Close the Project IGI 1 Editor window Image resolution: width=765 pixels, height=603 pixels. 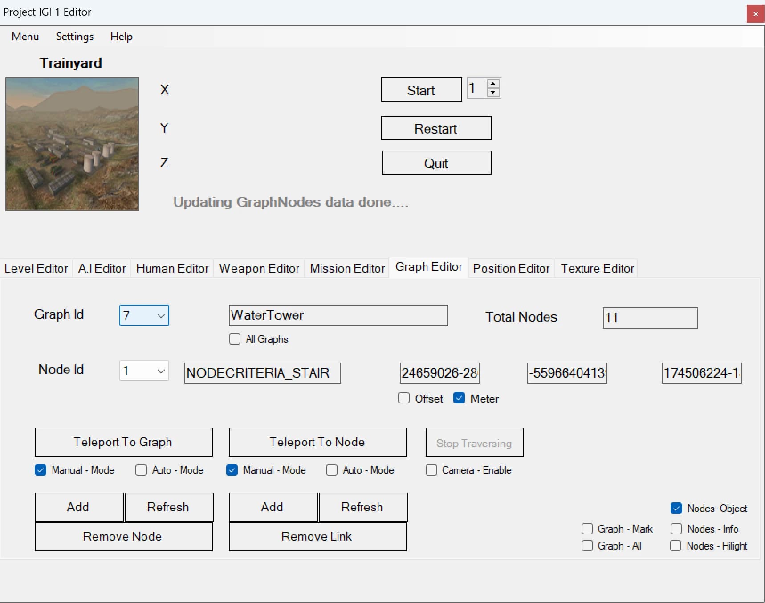coord(756,14)
